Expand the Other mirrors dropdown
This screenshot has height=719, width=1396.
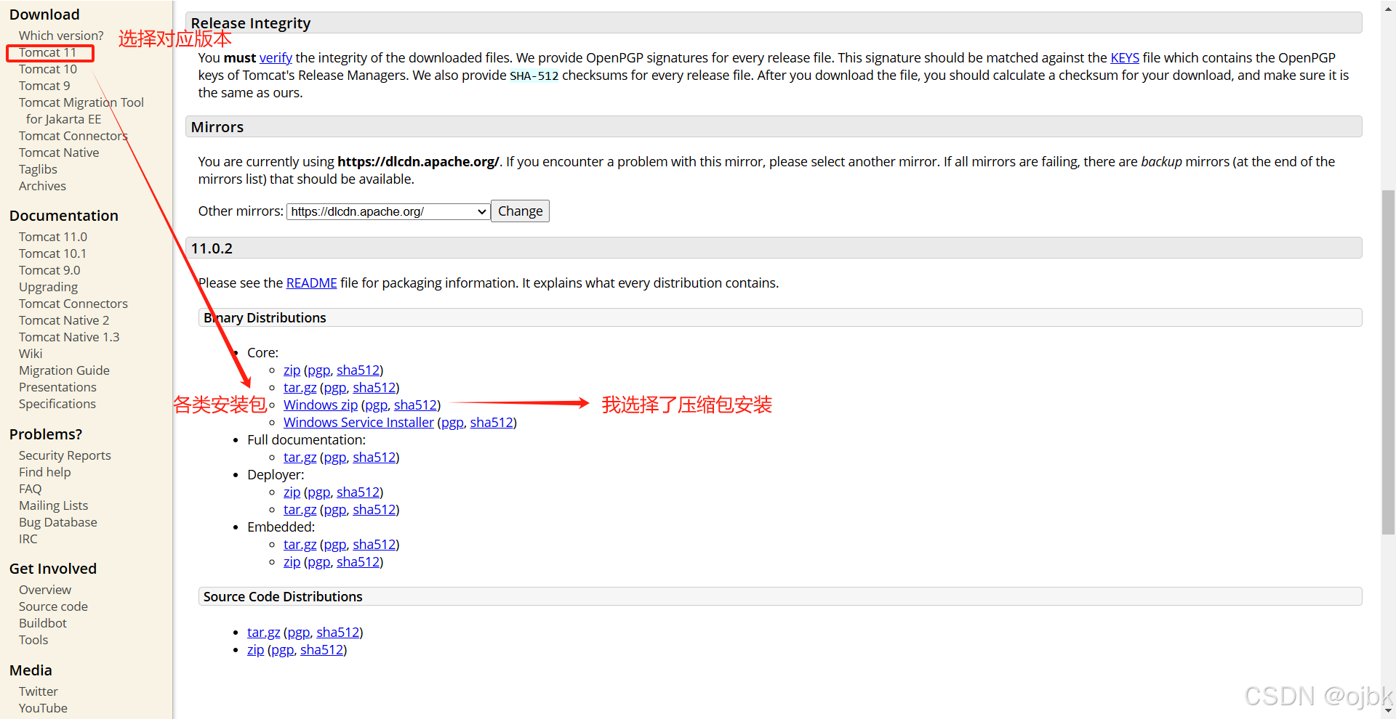click(x=388, y=211)
